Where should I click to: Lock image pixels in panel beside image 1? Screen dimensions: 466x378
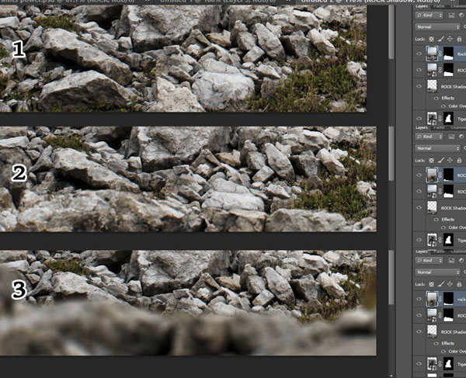(x=441, y=39)
